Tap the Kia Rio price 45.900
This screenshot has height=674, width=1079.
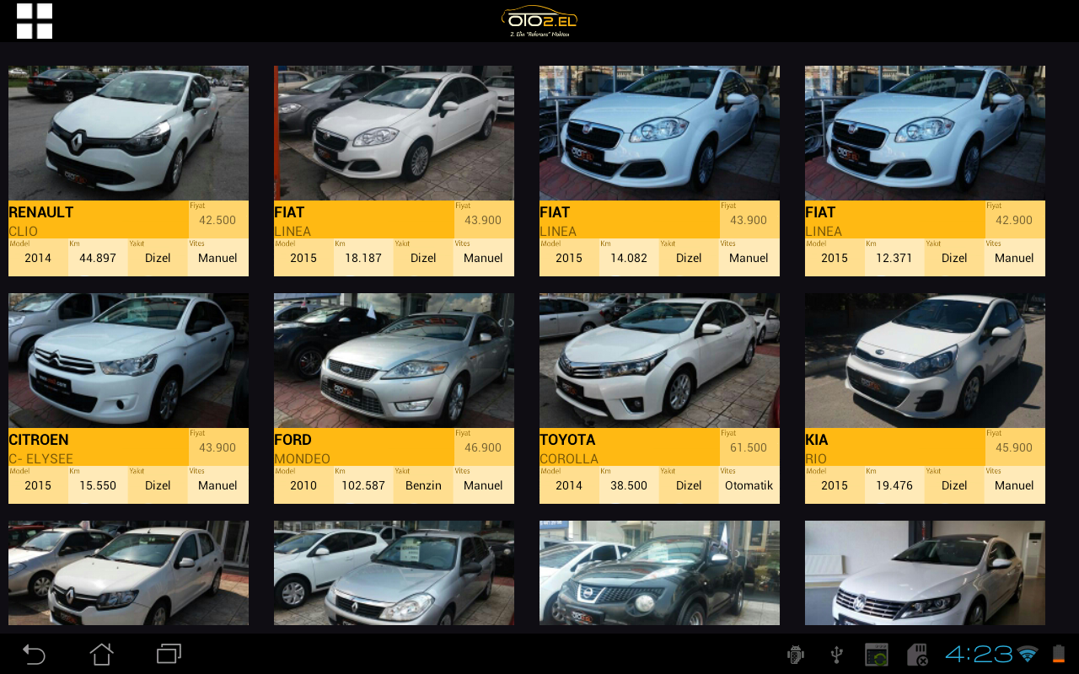point(1014,447)
